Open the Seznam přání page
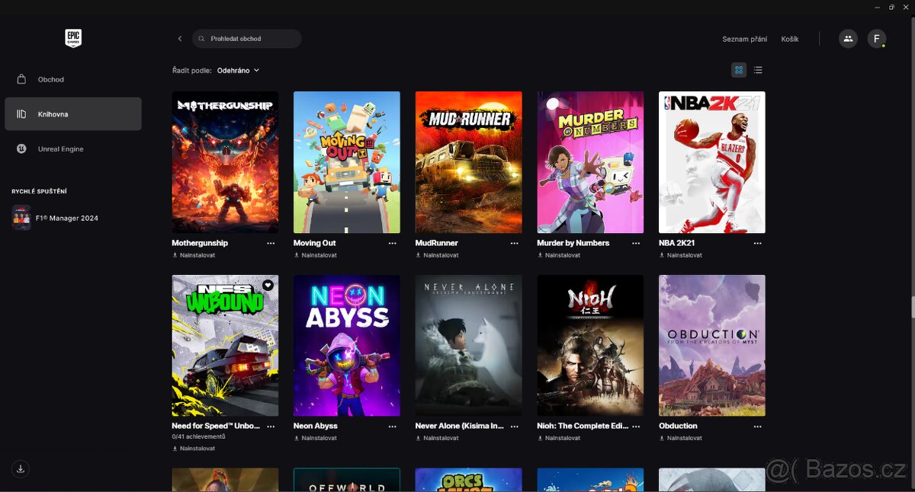915x492 pixels. click(x=745, y=38)
